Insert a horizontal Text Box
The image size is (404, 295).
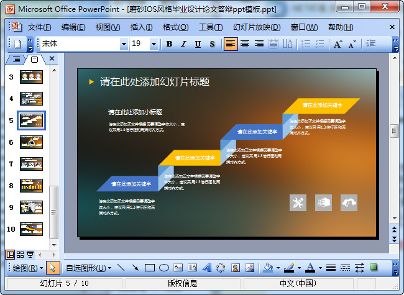coord(178,268)
